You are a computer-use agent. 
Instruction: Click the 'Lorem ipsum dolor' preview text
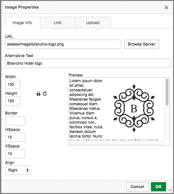click(x=86, y=81)
